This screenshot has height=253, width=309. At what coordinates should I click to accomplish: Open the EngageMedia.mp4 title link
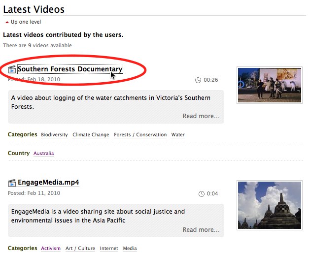click(x=48, y=183)
